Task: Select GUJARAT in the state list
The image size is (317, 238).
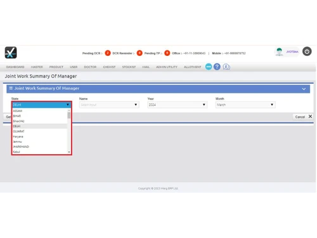Action: (x=40, y=131)
